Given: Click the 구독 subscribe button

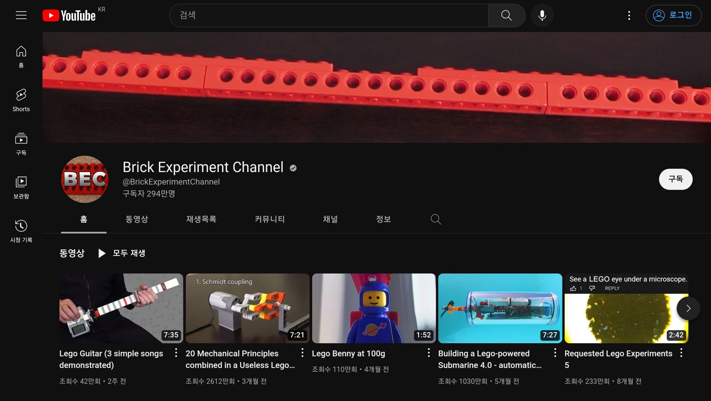Looking at the screenshot, I should [675, 179].
